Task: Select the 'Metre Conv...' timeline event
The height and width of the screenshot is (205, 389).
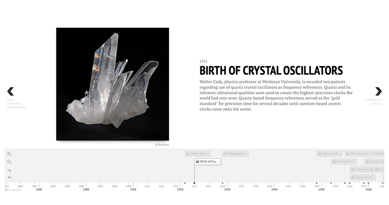Action: (198, 153)
